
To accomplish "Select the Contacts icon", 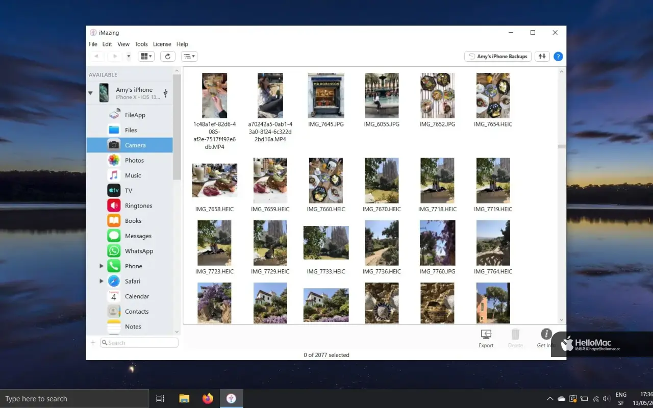I will [x=114, y=311].
